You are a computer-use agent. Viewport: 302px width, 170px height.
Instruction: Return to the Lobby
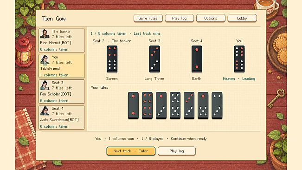click(x=242, y=18)
